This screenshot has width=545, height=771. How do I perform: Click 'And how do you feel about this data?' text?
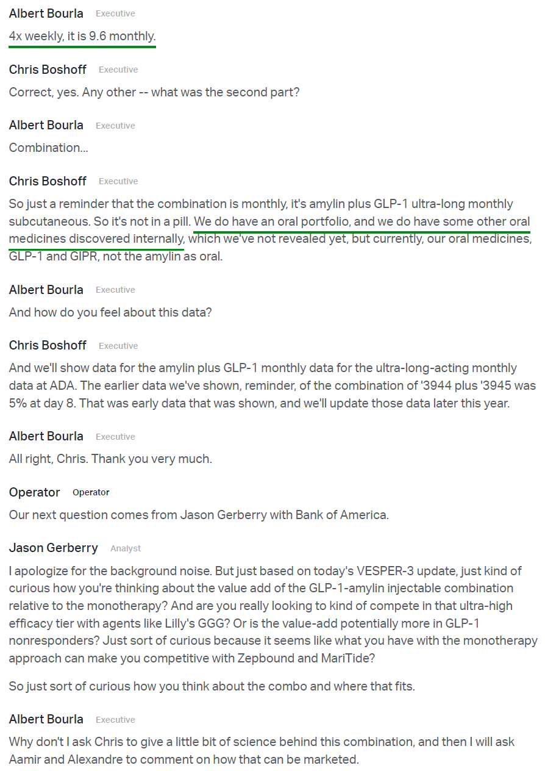point(110,312)
